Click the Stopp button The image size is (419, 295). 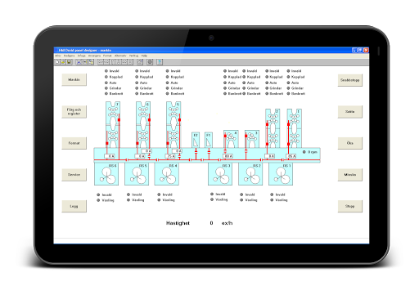point(350,206)
